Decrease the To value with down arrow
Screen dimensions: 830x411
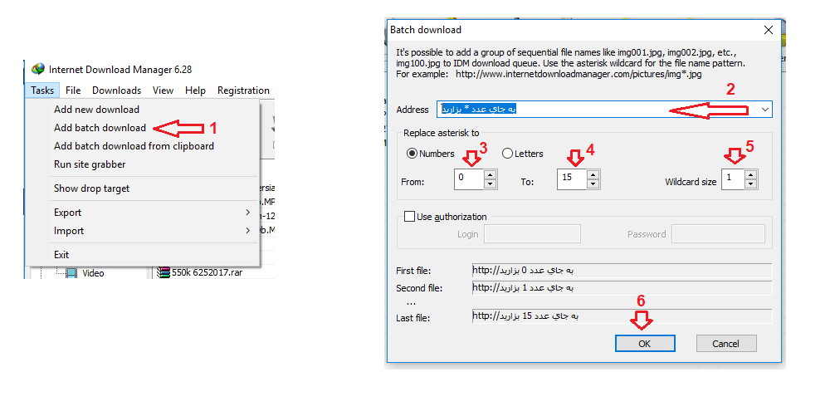click(593, 183)
